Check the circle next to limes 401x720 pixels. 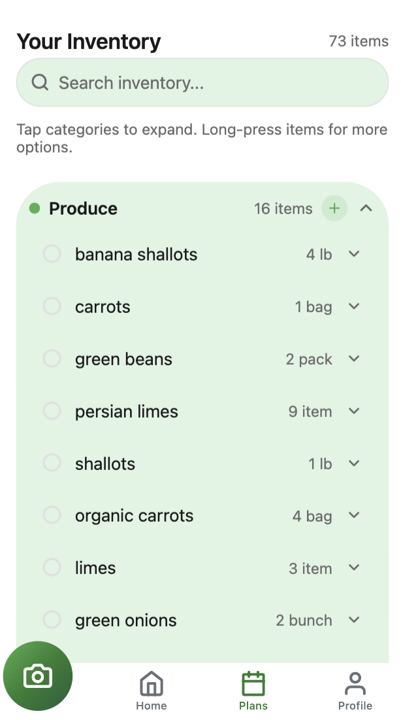(52, 567)
